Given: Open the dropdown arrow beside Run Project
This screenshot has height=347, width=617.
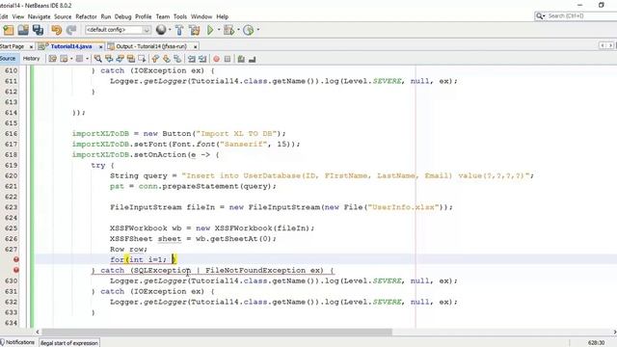Looking at the screenshot, I should tap(219, 30).
